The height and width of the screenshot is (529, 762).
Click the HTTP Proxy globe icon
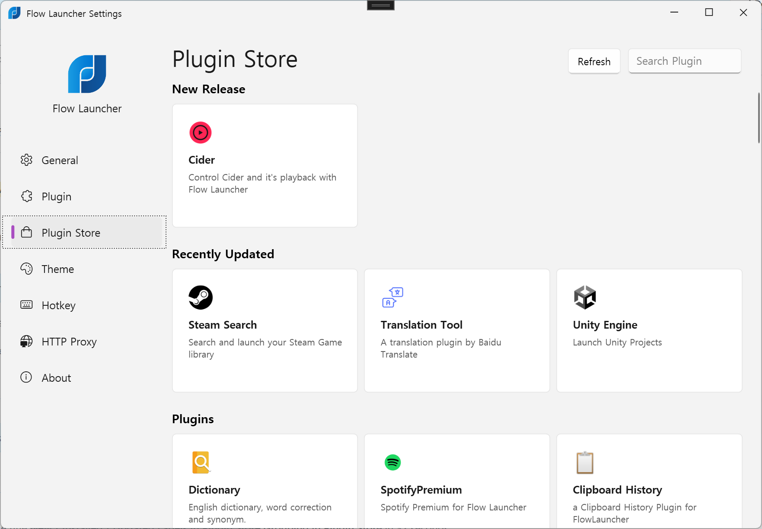click(26, 341)
